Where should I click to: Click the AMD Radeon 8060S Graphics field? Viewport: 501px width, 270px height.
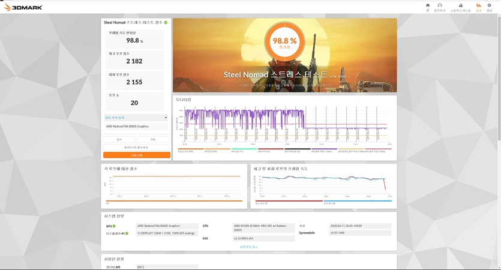point(136,127)
